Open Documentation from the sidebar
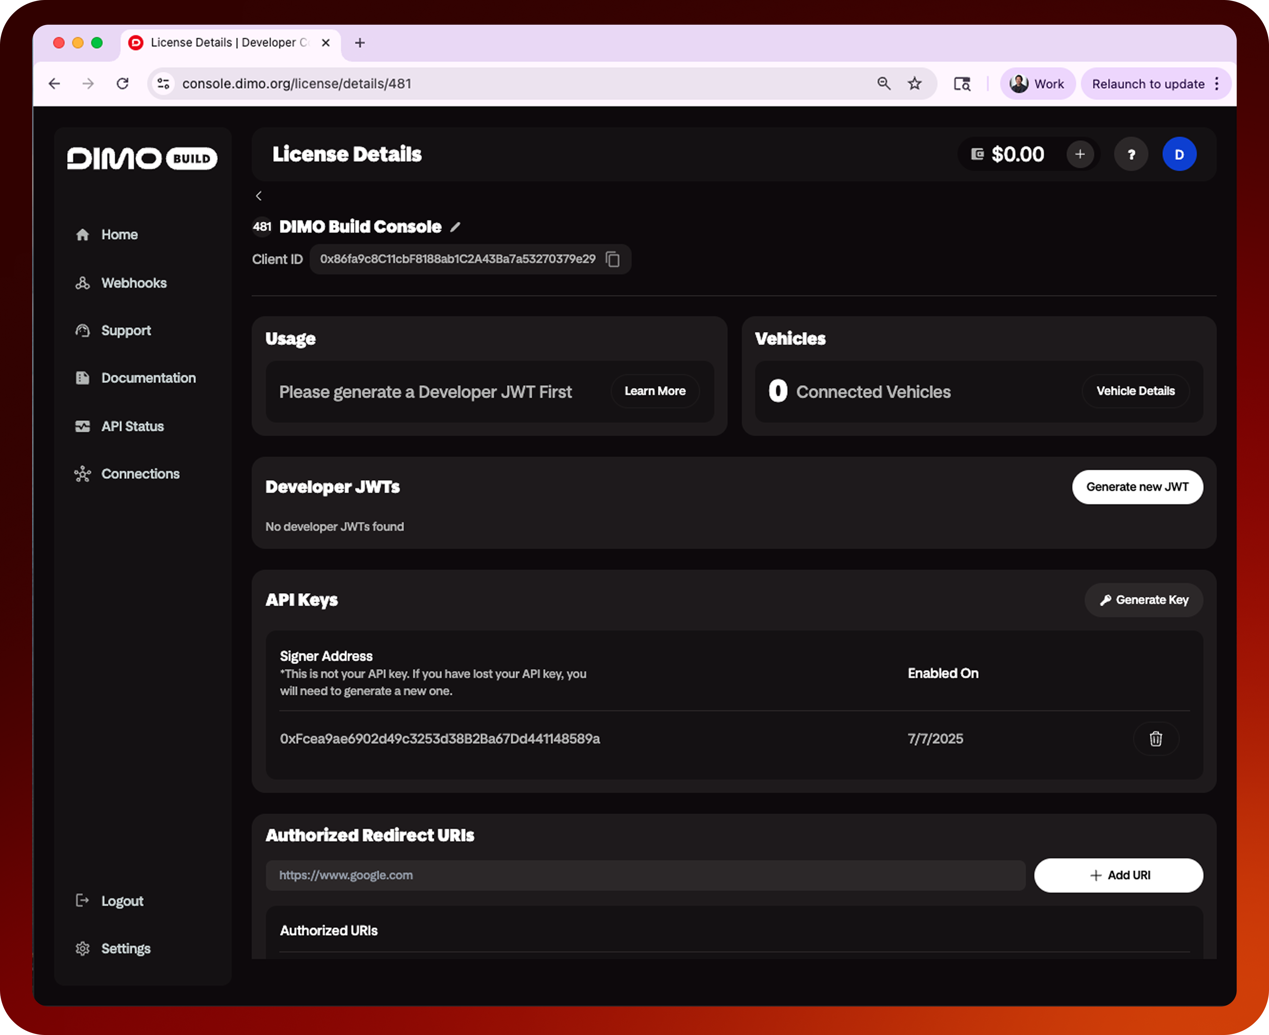 [148, 377]
